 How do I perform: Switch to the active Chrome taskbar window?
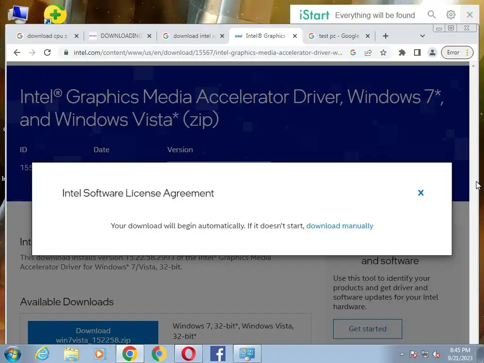click(x=130, y=354)
